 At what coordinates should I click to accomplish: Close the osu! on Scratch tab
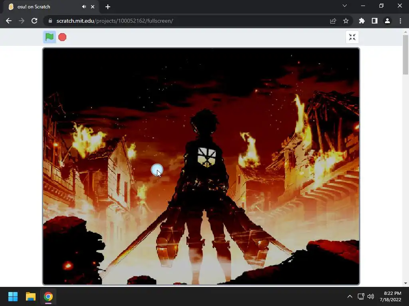(x=93, y=7)
